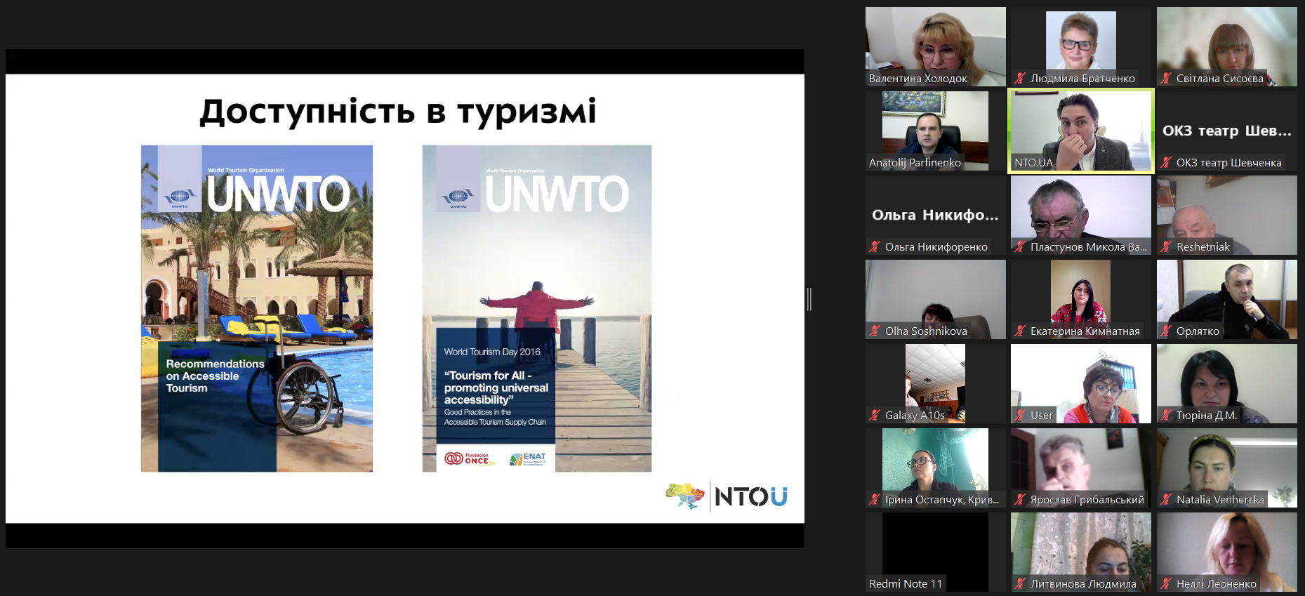The height and width of the screenshot is (596, 1305).
Task: Click muted mic icon beside Неллі Леоненко
Action: click(x=1166, y=584)
